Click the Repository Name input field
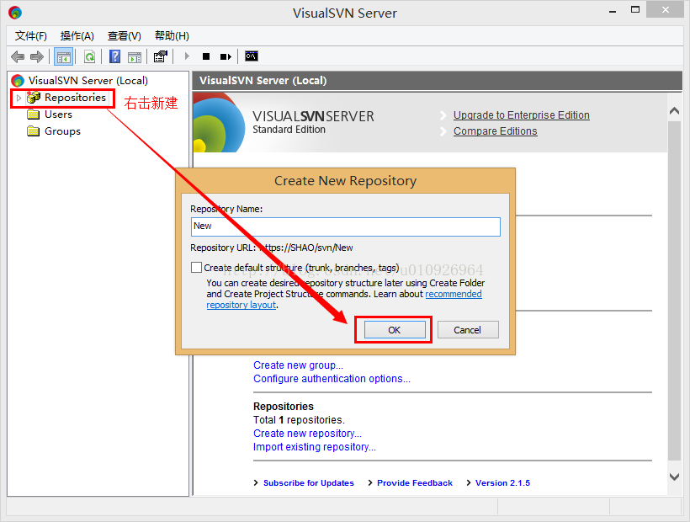Viewport: 690px width, 522px height. (x=346, y=226)
